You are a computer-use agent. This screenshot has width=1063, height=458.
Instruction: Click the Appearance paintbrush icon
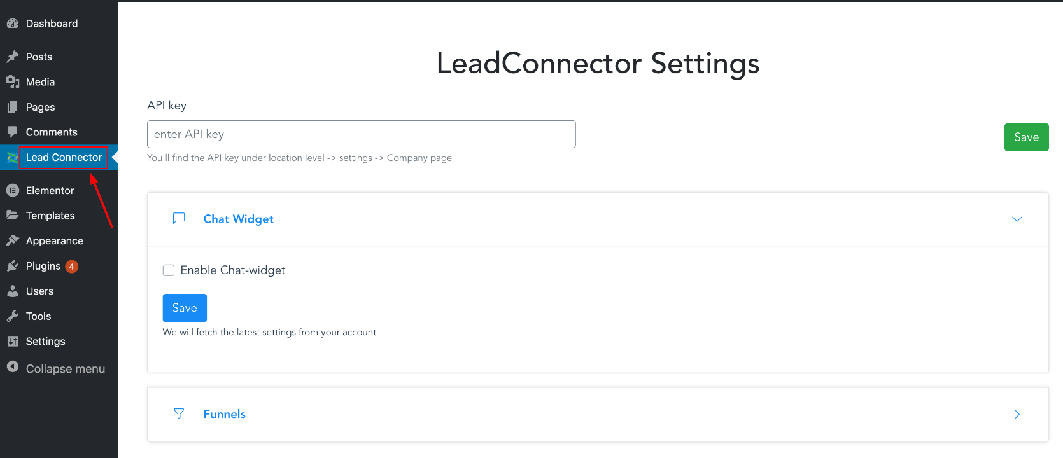click(13, 240)
